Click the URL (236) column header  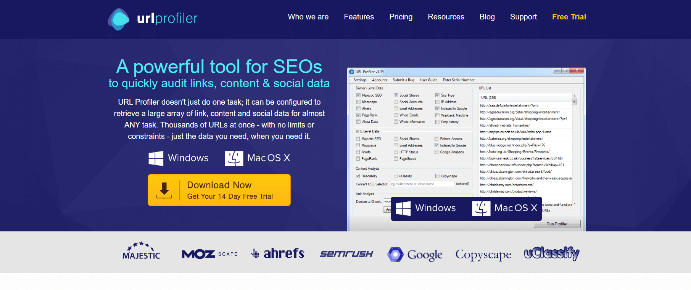(526, 98)
